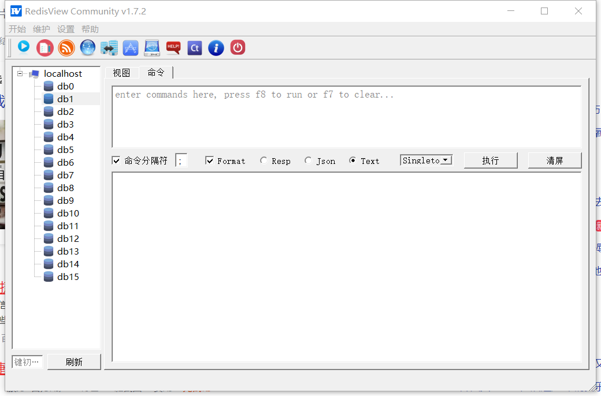Viewport: 601px width, 396px height.
Task: Select db2 in the tree
Action: (65, 111)
